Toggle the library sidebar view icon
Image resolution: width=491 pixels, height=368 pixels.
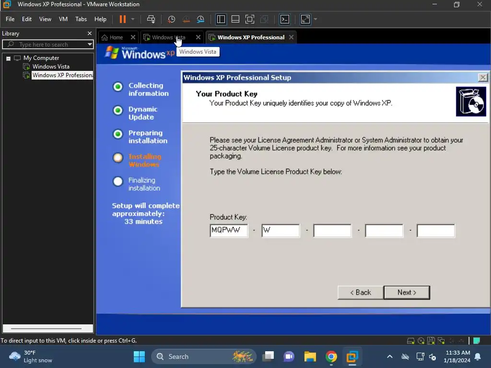[x=221, y=19]
